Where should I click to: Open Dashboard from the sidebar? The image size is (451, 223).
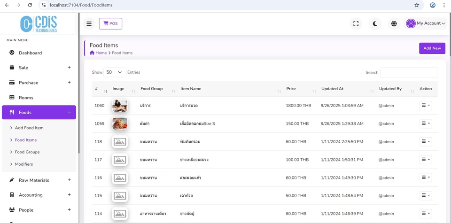(30, 53)
